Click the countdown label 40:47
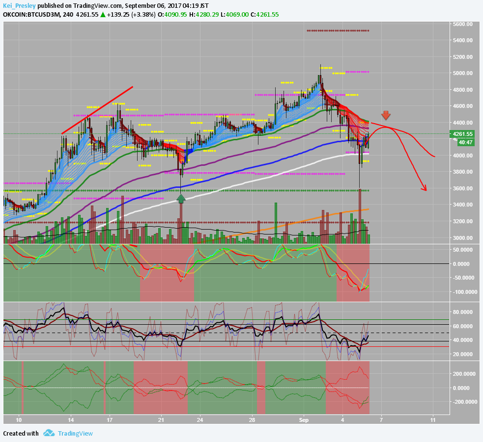Image resolution: width=483 pixels, height=442 pixels. pos(465,142)
